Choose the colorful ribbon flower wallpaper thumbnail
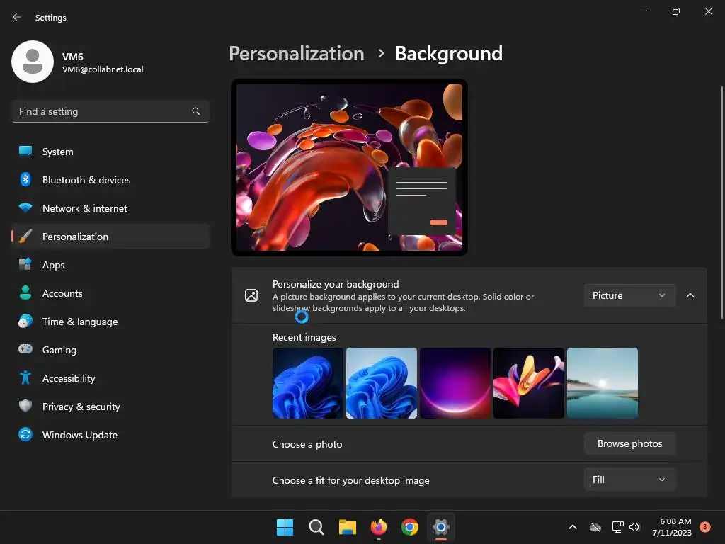The image size is (725, 544). 528,383
